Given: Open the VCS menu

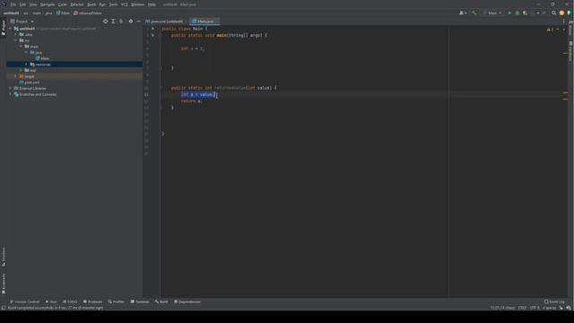Looking at the screenshot, I should tap(125, 4).
